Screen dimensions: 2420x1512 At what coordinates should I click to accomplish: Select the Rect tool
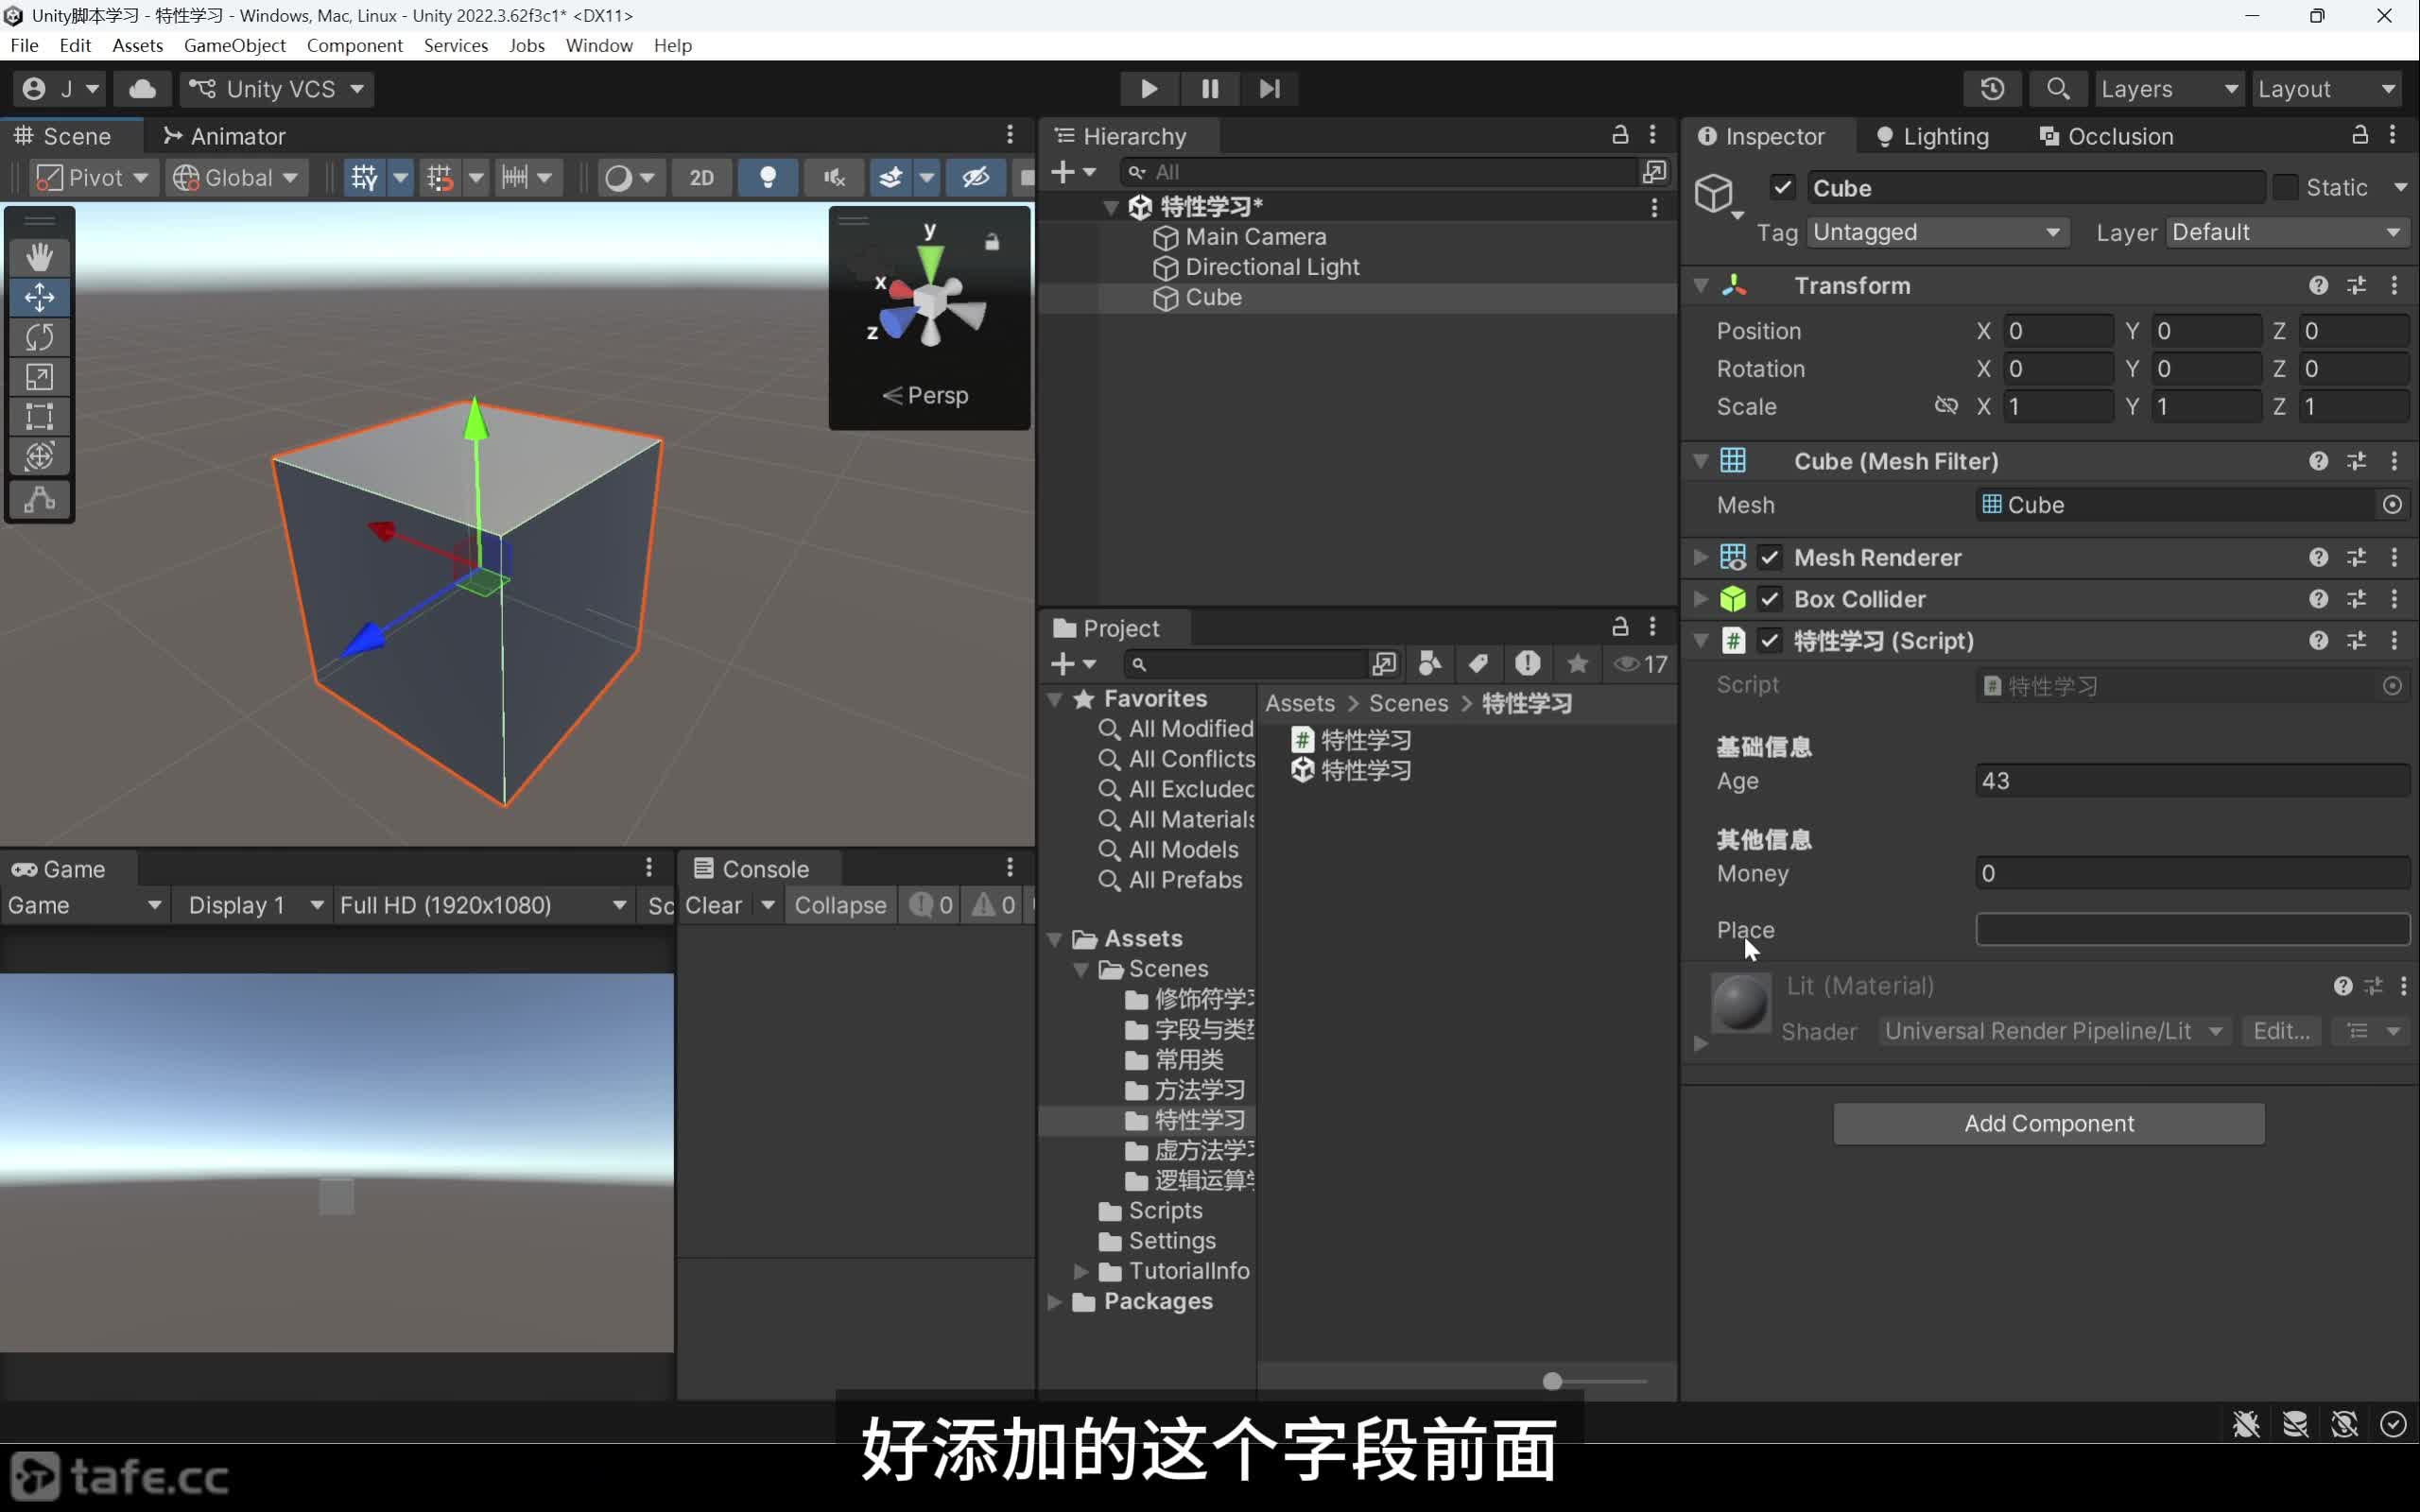[40, 417]
